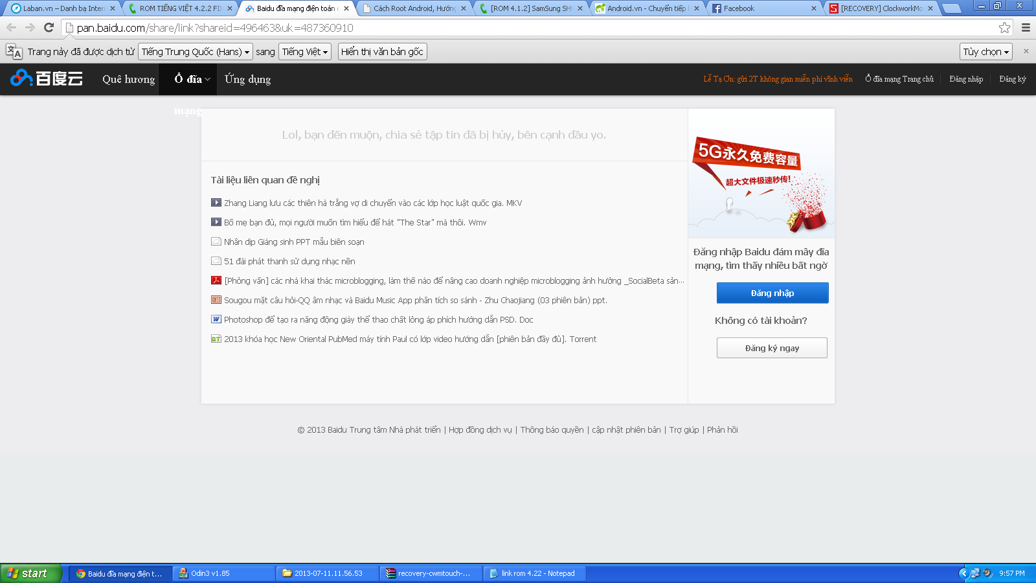
Task: Click Đăng ký link in top bar
Action: [1012, 79]
